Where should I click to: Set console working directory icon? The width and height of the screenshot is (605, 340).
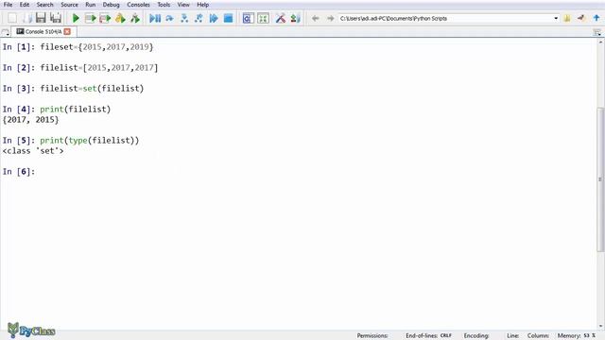pyautogui.click(x=581, y=18)
